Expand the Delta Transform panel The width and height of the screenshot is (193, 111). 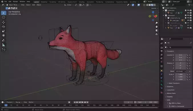[174, 83]
